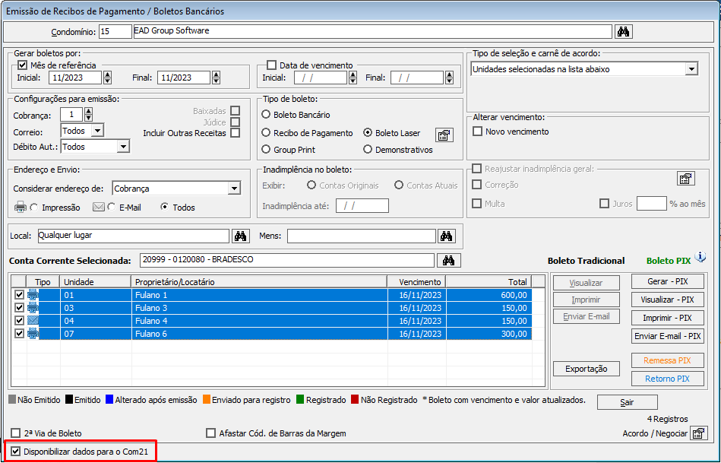Click envelope icon beside E-Mail
This screenshot has width=721, height=463.
99,207
